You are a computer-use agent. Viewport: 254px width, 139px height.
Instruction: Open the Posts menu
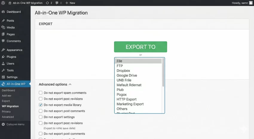10,21
